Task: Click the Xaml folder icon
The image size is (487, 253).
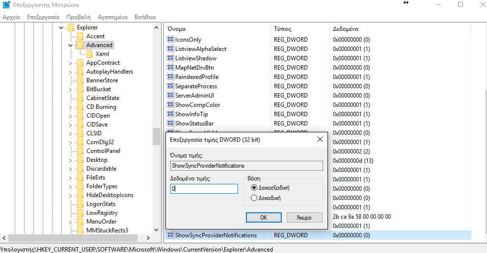Action: (x=89, y=54)
